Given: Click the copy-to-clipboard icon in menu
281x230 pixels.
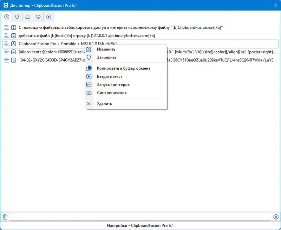Looking at the screenshot, I should pos(89,68).
